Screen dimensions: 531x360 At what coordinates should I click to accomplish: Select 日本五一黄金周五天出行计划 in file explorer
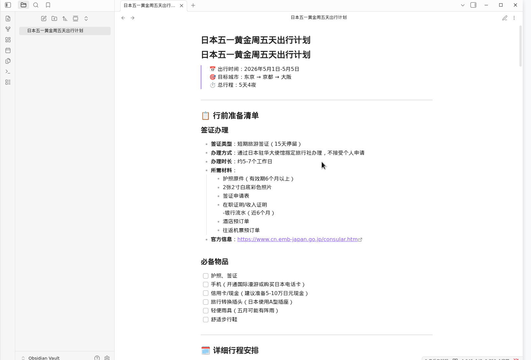click(55, 30)
